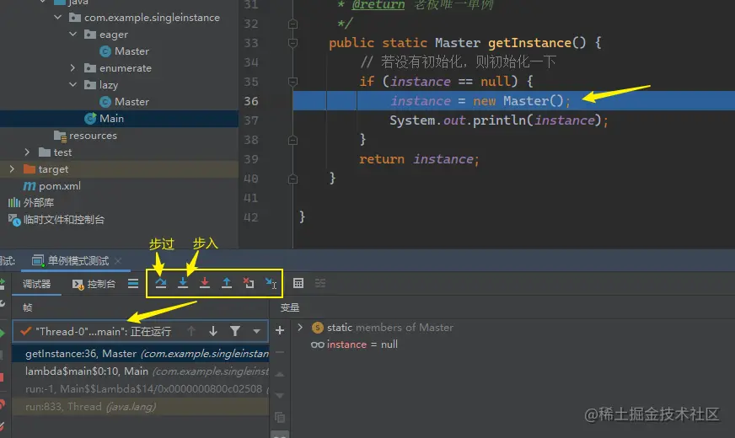
Task: Select frame getInstance:36, Master
Action: click(141, 354)
